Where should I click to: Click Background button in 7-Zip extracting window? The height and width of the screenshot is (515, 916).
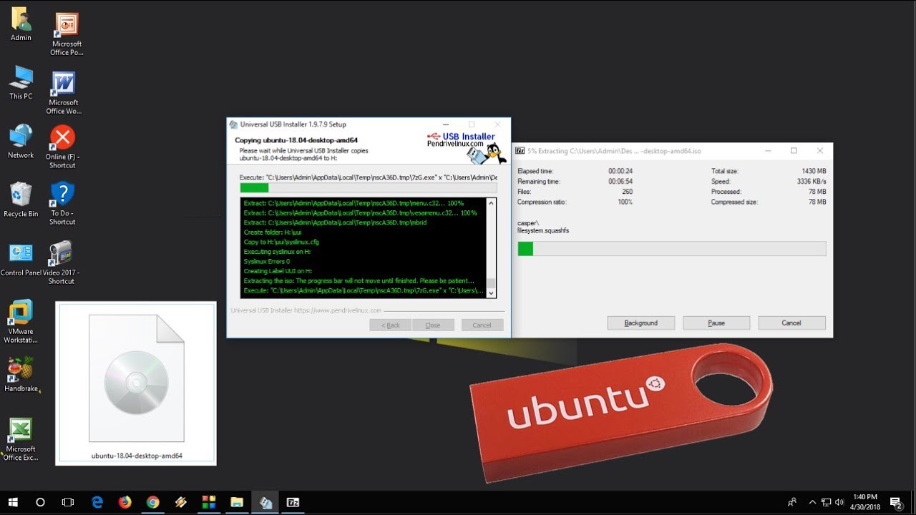click(640, 323)
